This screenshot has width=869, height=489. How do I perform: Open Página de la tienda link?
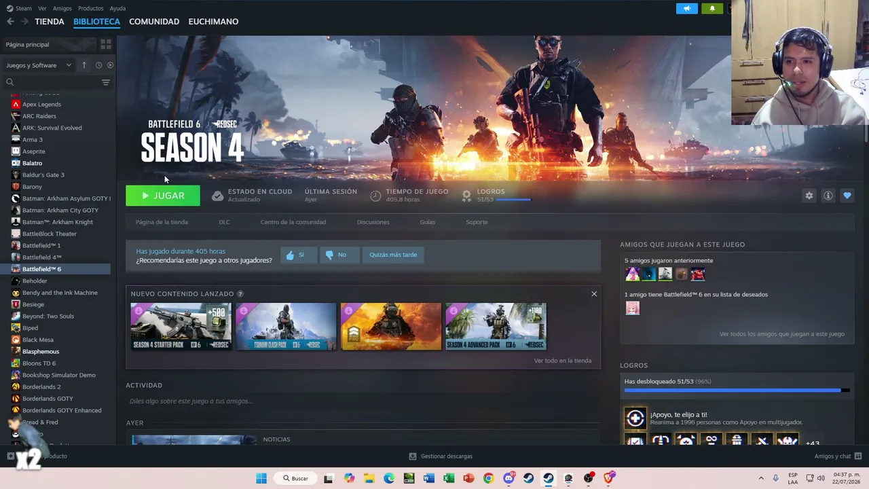point(162,222)
